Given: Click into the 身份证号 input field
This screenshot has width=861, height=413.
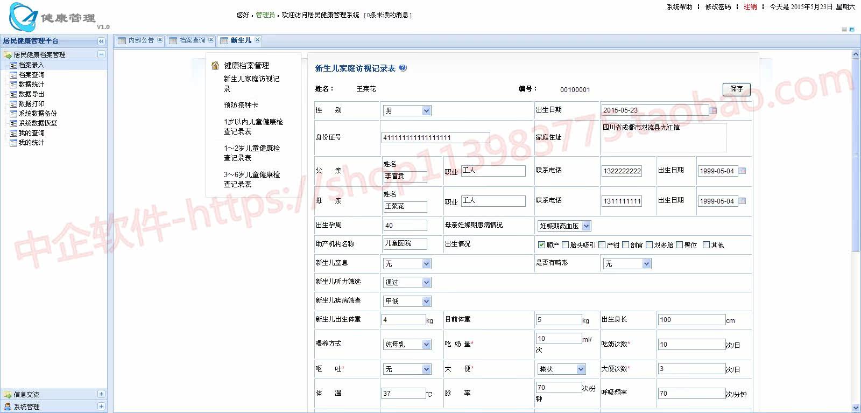Looking at the screenshot, I should (x=436, y=137).
